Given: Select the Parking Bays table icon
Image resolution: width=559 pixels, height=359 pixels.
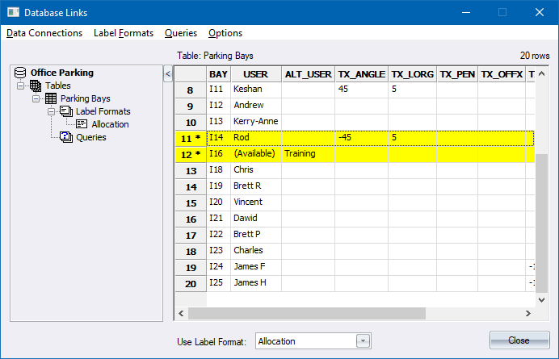Looking at the screenshot, I should tap(51, 98).
